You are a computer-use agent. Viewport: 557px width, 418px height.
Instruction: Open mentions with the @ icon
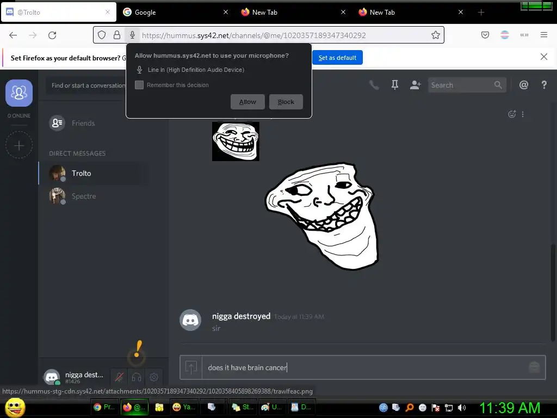(524, 85)
